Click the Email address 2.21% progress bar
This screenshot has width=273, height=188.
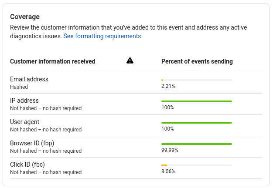tap(197, 80)
